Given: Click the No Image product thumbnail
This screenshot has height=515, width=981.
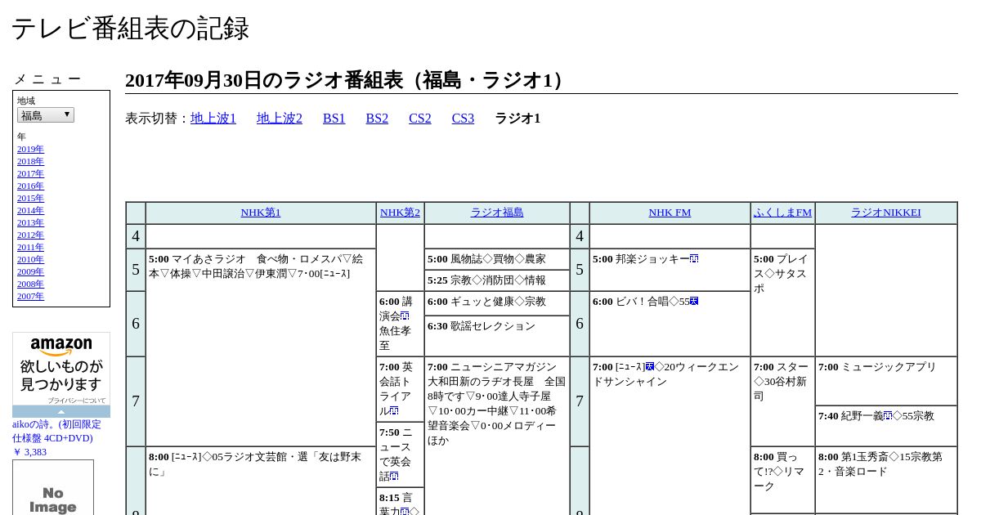Looking at the screenshot, I should pyautogui.click(x=53, y=487).
